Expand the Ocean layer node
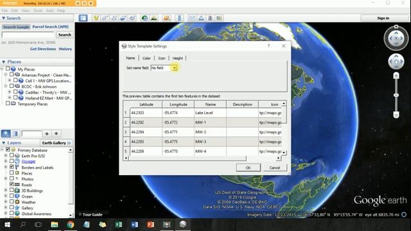This screenshot has height=231, width=411. (x=6, y=196)
